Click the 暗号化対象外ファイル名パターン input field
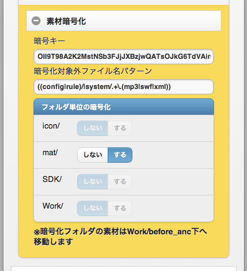 (x=123, y=87)
